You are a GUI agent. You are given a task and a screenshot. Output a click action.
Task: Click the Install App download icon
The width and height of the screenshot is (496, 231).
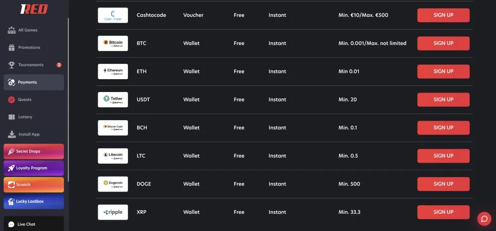tap(12, 135)
